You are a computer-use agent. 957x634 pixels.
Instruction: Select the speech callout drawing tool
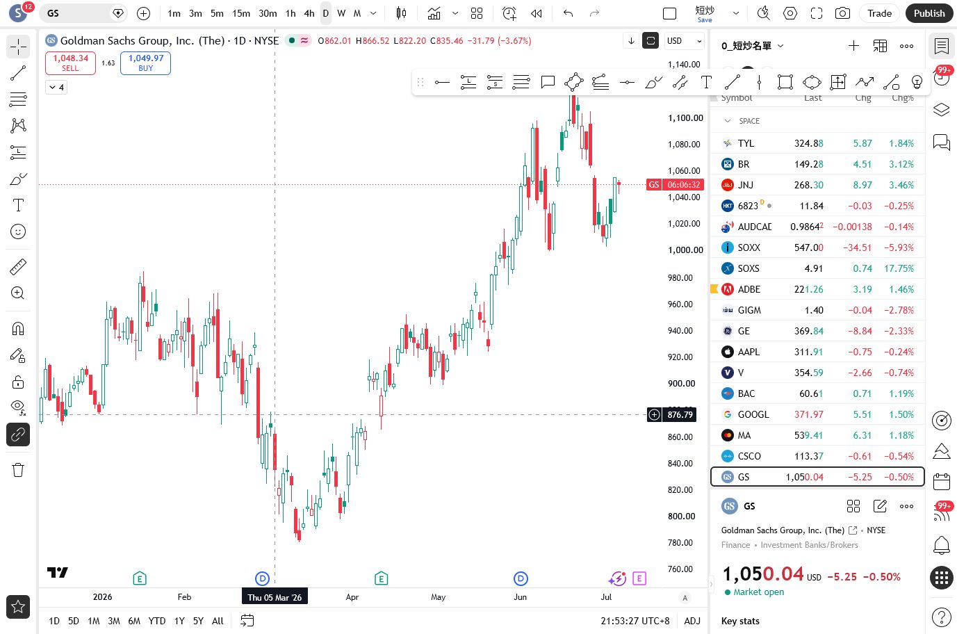click(548, 82)
